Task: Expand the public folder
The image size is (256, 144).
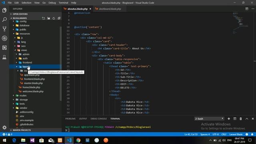Action: click(x=23, y=30)
